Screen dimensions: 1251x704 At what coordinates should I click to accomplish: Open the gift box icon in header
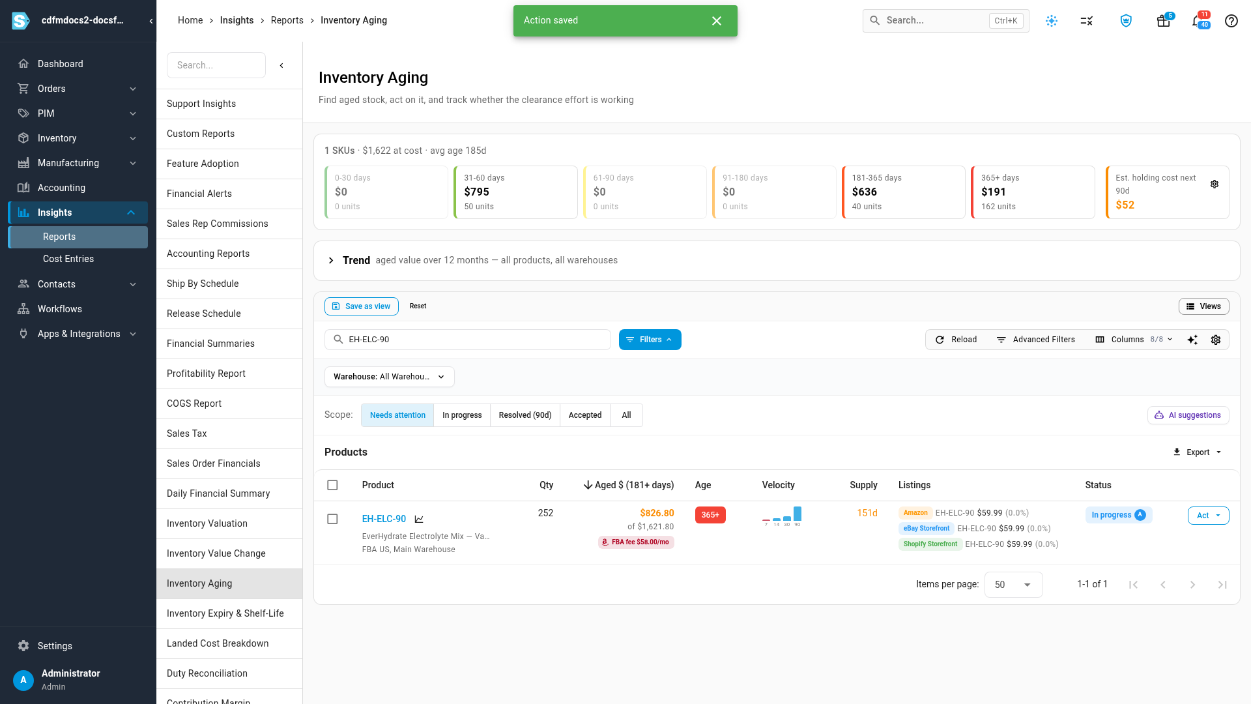coord(1163,21)
